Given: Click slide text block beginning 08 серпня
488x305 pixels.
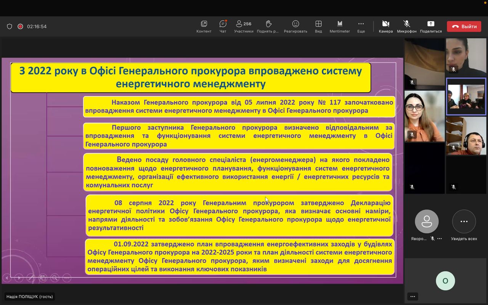Looking at the screenshot, I should tap(239, 215).
